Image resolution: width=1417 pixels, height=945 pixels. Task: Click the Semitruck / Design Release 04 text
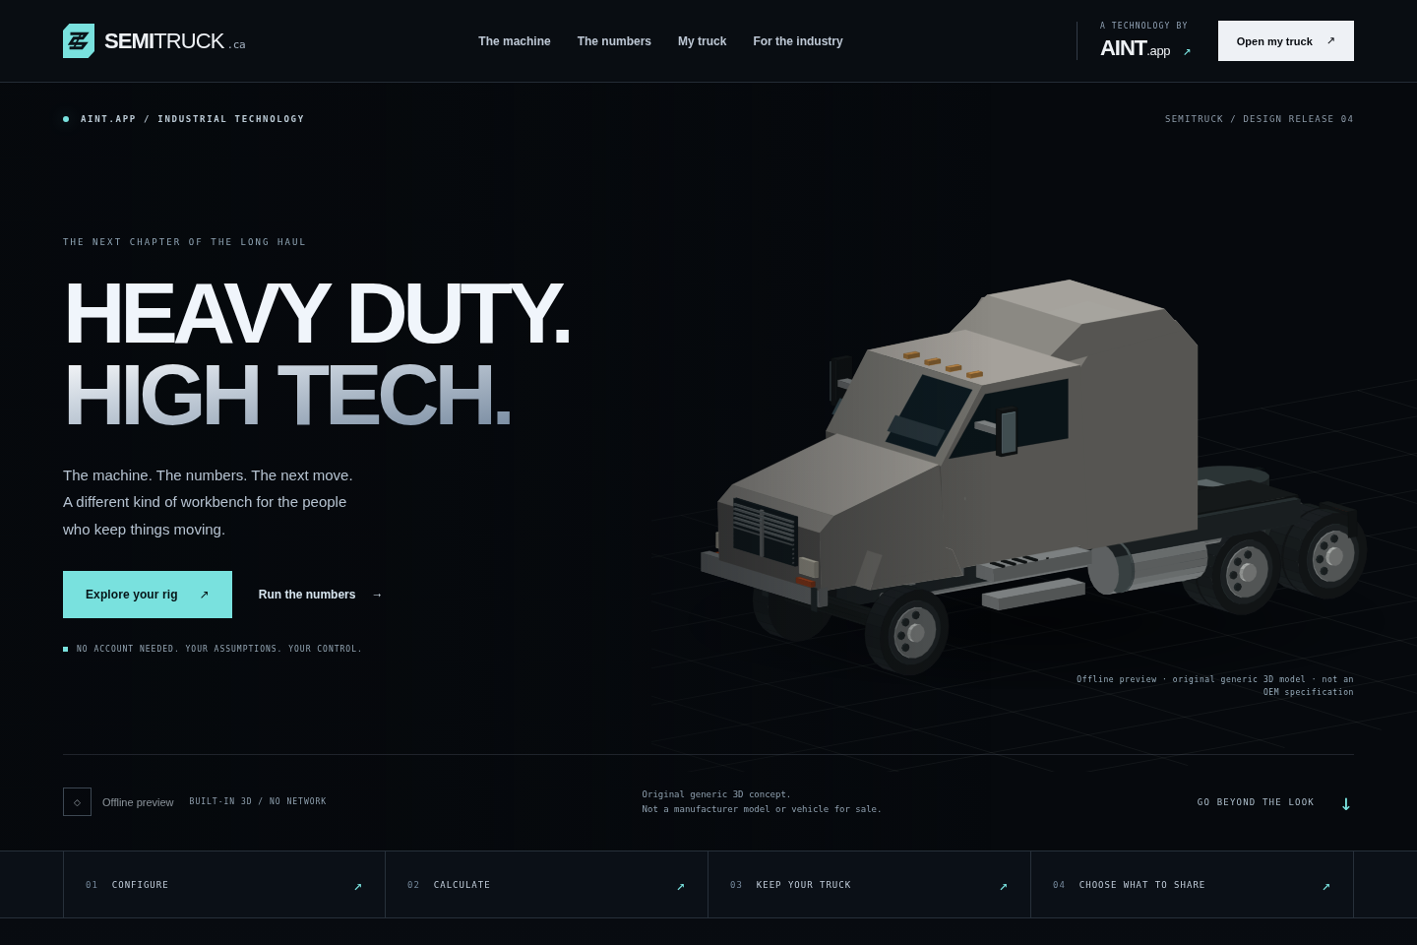(1260, 119)
